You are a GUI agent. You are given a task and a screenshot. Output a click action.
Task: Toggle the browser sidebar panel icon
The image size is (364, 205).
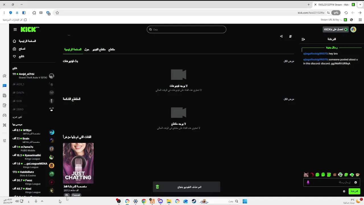click(x=24, y=13)
